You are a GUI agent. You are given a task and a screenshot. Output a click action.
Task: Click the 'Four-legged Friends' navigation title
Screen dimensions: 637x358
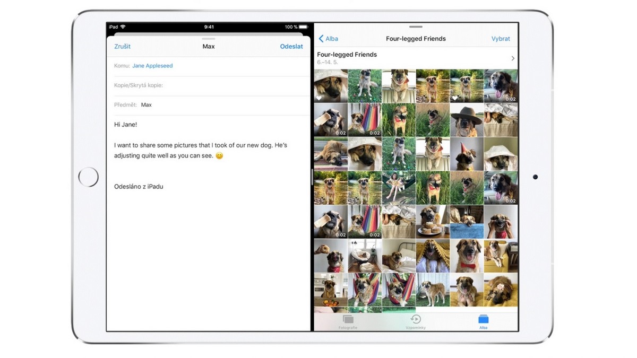[416, 39]
